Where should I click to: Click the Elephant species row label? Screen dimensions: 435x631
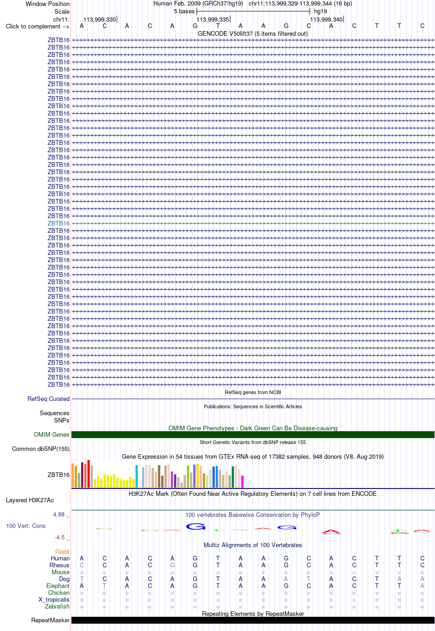click(x=58, y=586)
